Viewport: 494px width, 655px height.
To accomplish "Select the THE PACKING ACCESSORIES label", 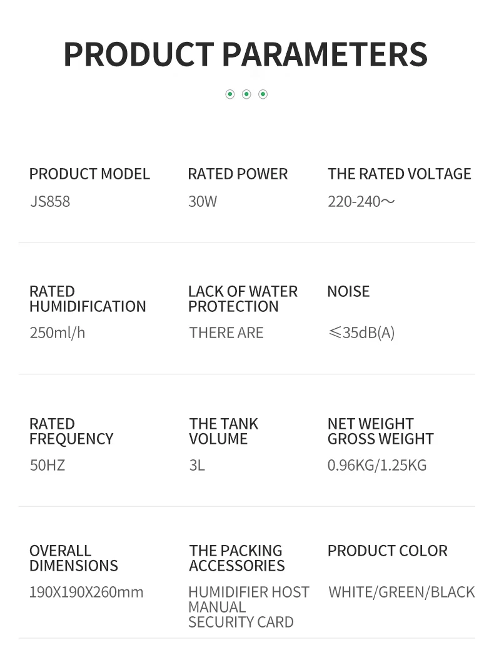I will [236, 558].
